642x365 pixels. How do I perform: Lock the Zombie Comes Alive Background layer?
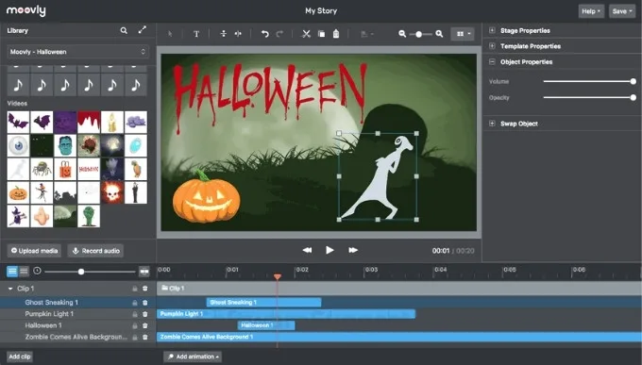134,337
